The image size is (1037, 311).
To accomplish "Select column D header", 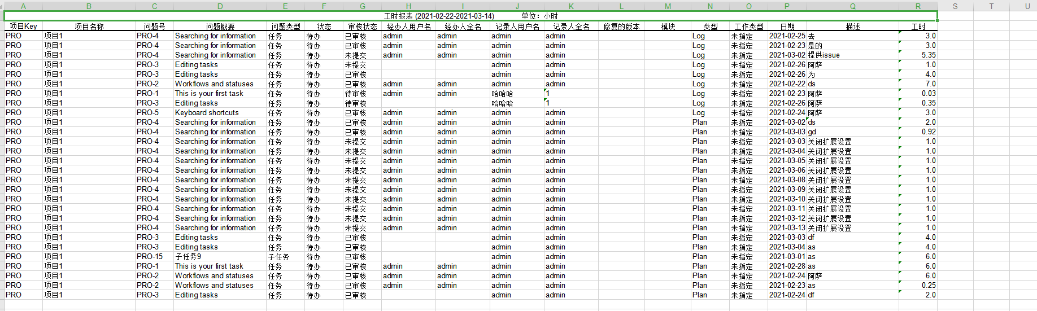I will click(x=220, y=6).
